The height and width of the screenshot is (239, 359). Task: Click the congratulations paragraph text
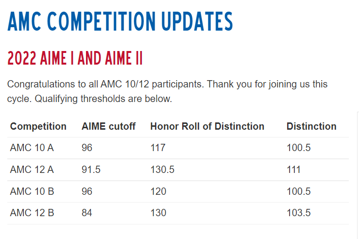pos(168,92)
